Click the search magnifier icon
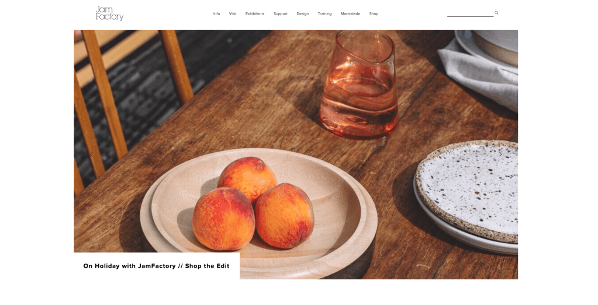Screen dimensions: 598x305 tap(496, 13)
